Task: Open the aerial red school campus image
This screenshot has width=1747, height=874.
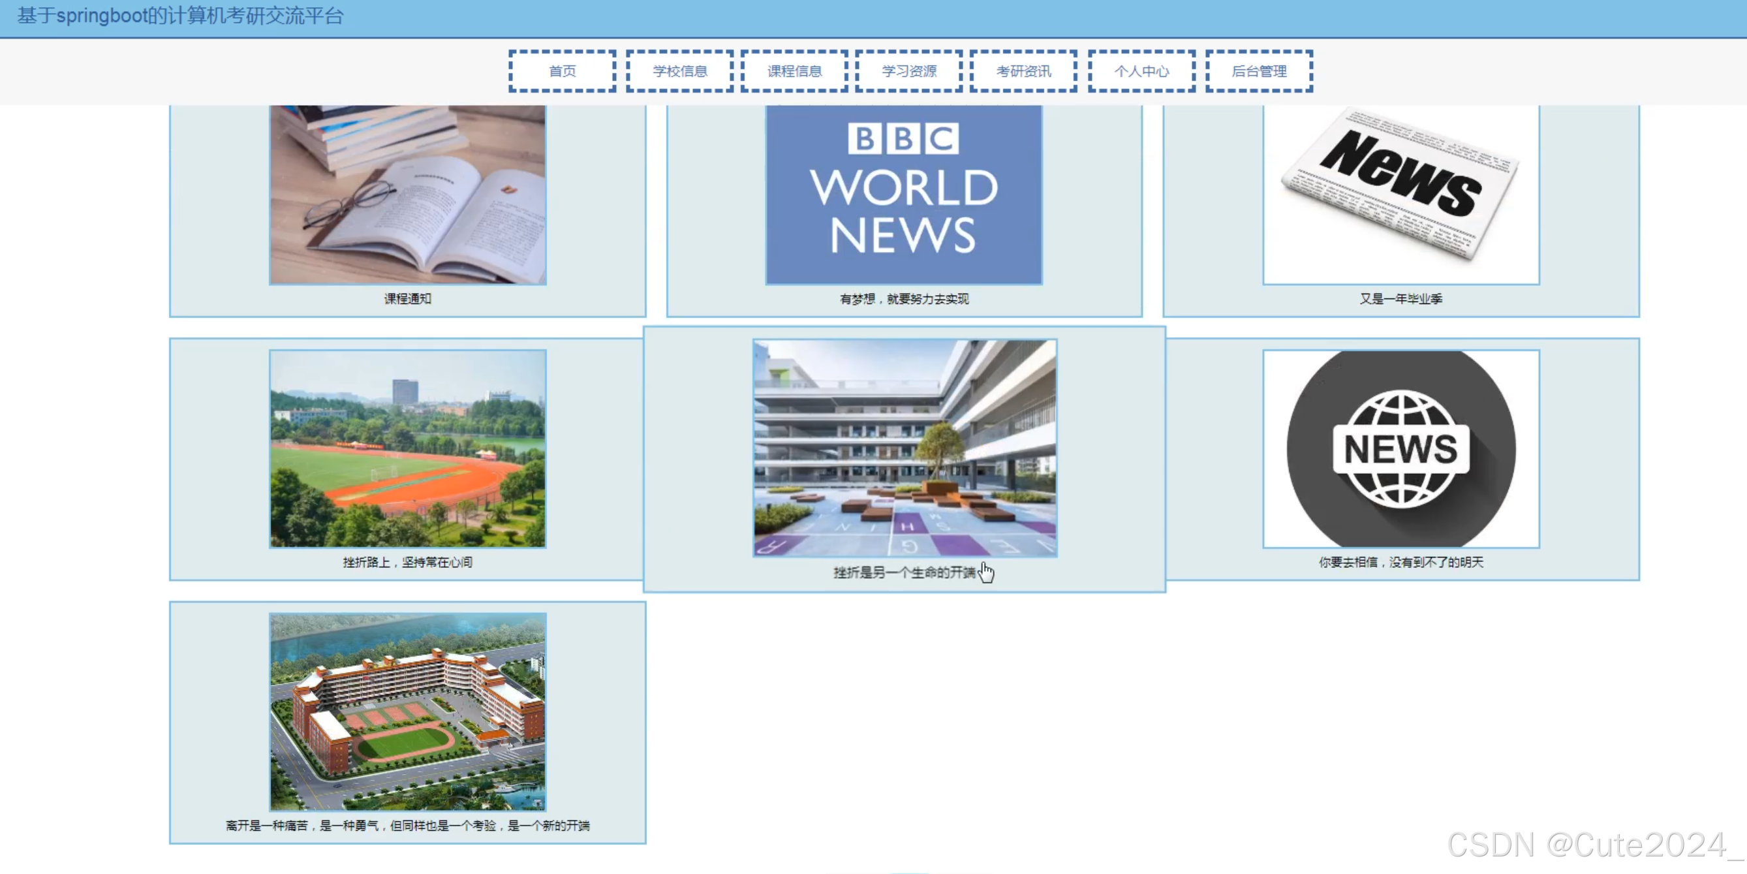Action: point(408,711)
